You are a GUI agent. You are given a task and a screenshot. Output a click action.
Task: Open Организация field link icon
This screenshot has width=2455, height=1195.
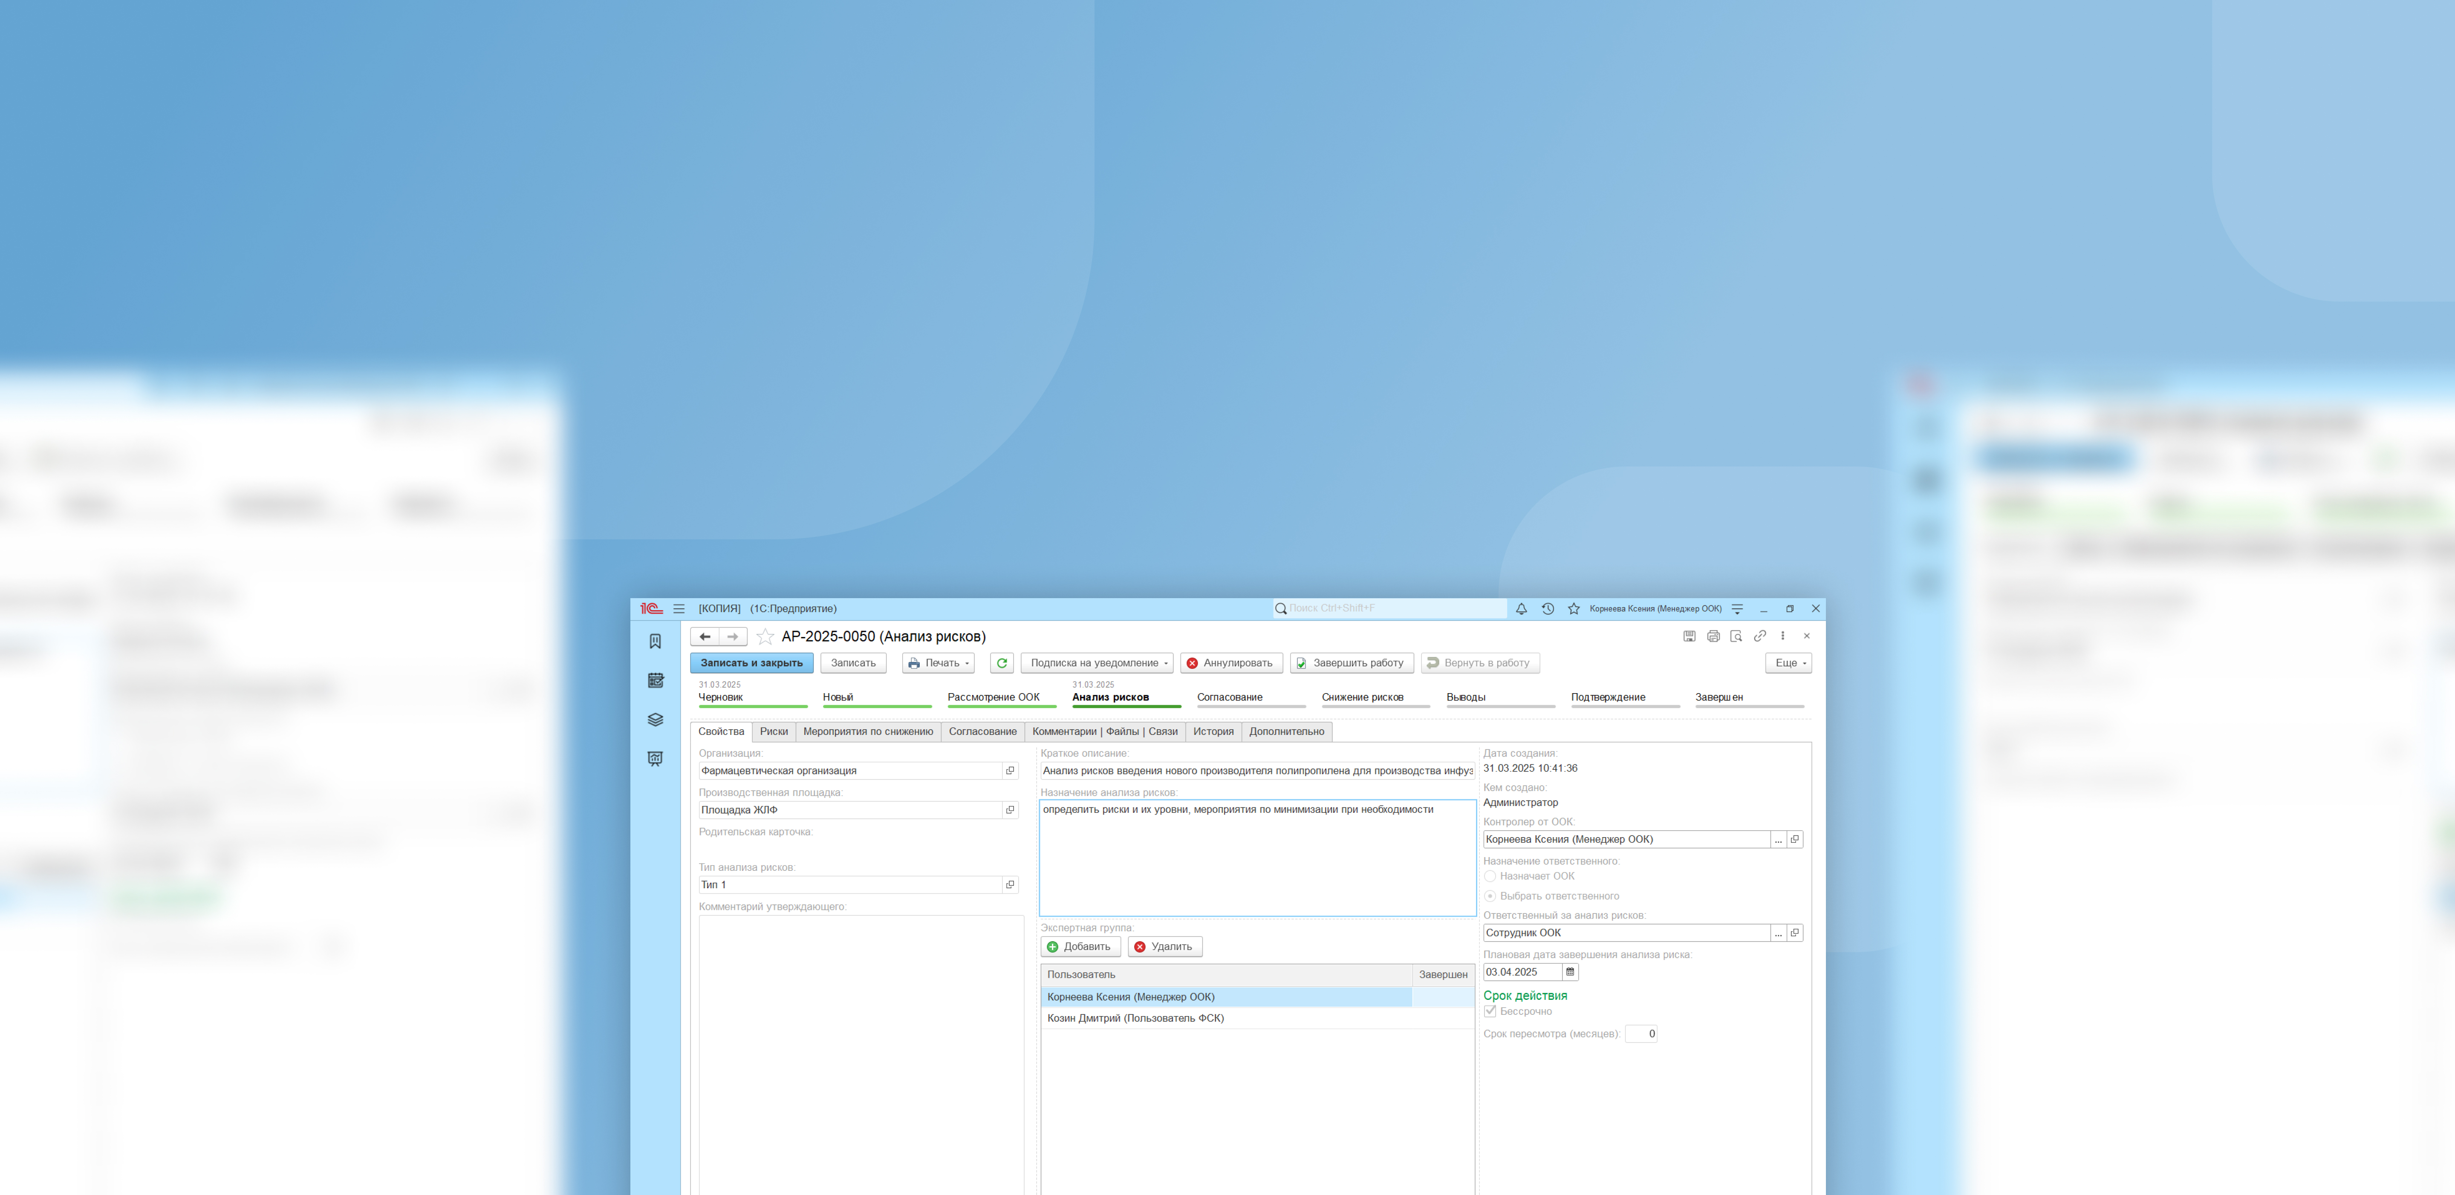coord(1010,771)
